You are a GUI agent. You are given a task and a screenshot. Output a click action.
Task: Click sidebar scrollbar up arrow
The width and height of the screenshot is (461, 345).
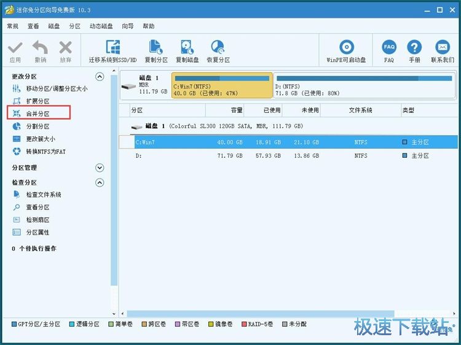[x=114, y=71]
